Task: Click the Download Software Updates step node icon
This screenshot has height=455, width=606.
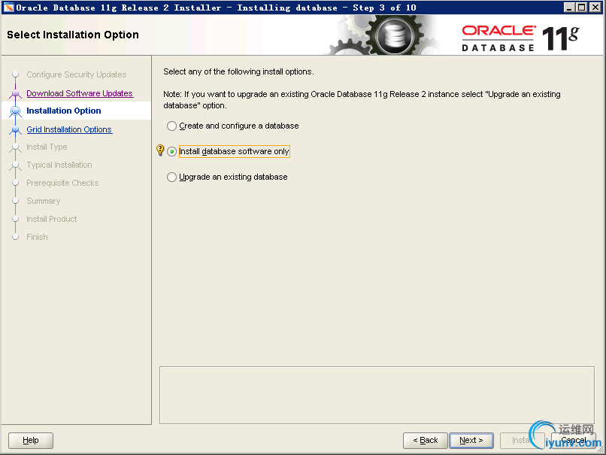Action: click(16, 93)
